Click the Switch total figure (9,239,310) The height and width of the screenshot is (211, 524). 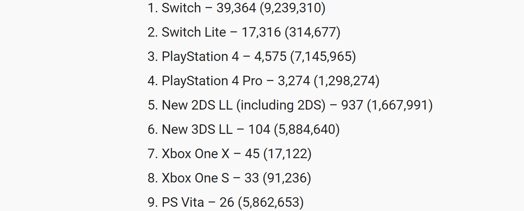293,8
